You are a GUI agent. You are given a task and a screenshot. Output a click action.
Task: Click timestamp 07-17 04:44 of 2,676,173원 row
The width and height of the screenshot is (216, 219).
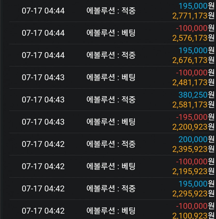(43, 55)
